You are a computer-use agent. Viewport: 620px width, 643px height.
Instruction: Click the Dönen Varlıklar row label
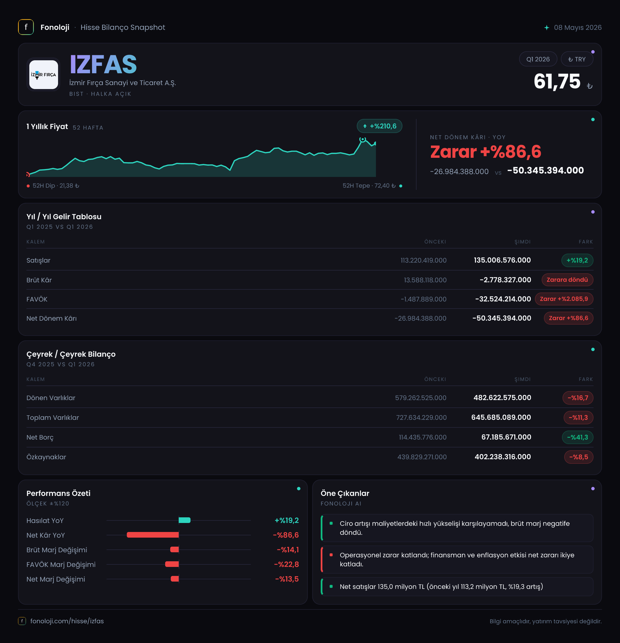tap(51, 398)
